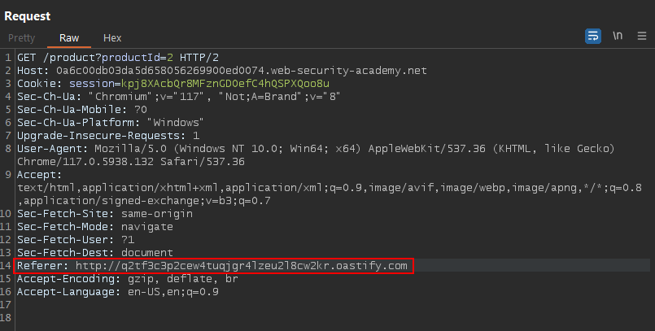Click the Sec-Fetch-Site: same-origin line
Image resolution: width=655 pixels, height=331 pixels.
105,214
